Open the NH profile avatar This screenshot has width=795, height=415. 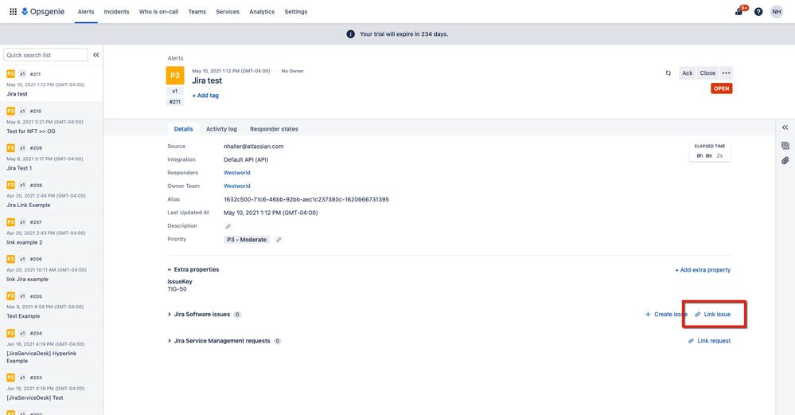[776, 11]
